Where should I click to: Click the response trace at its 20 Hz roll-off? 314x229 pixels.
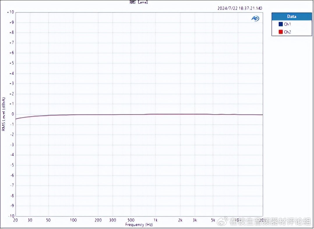coord(17,119)
